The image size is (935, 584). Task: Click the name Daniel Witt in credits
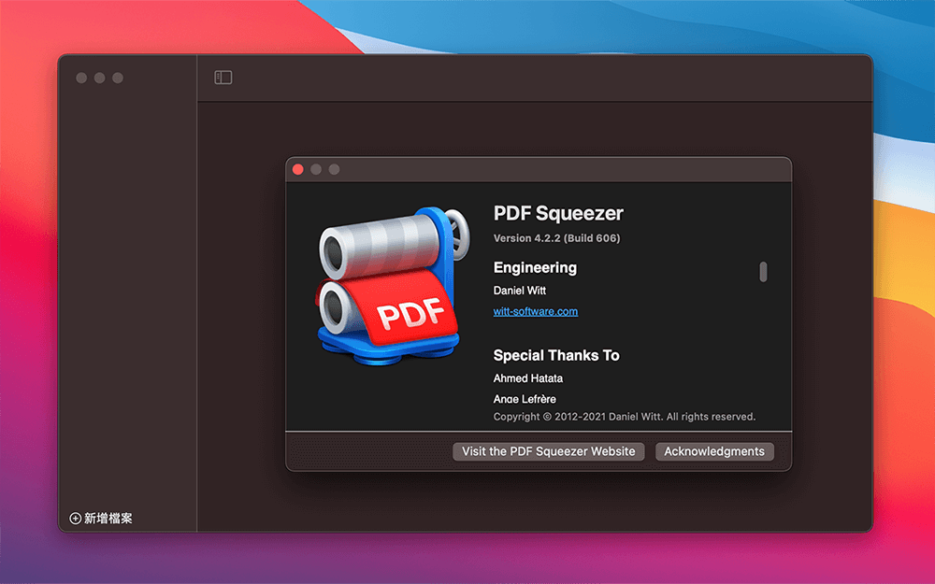tap(519, 291)
